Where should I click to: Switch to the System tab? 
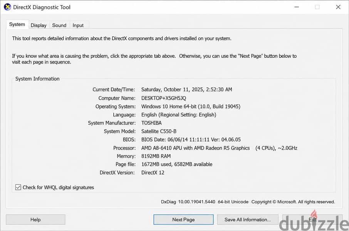click(17, 25)
